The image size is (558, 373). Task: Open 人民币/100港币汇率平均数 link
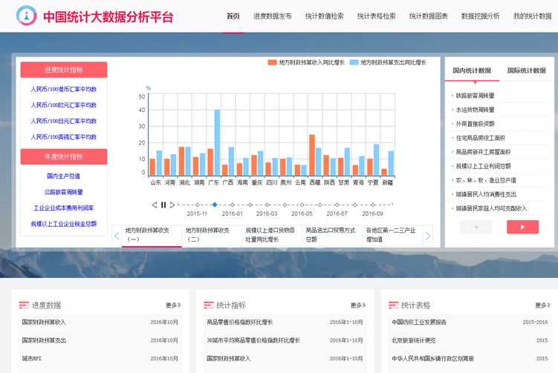(x=64, y=89)
